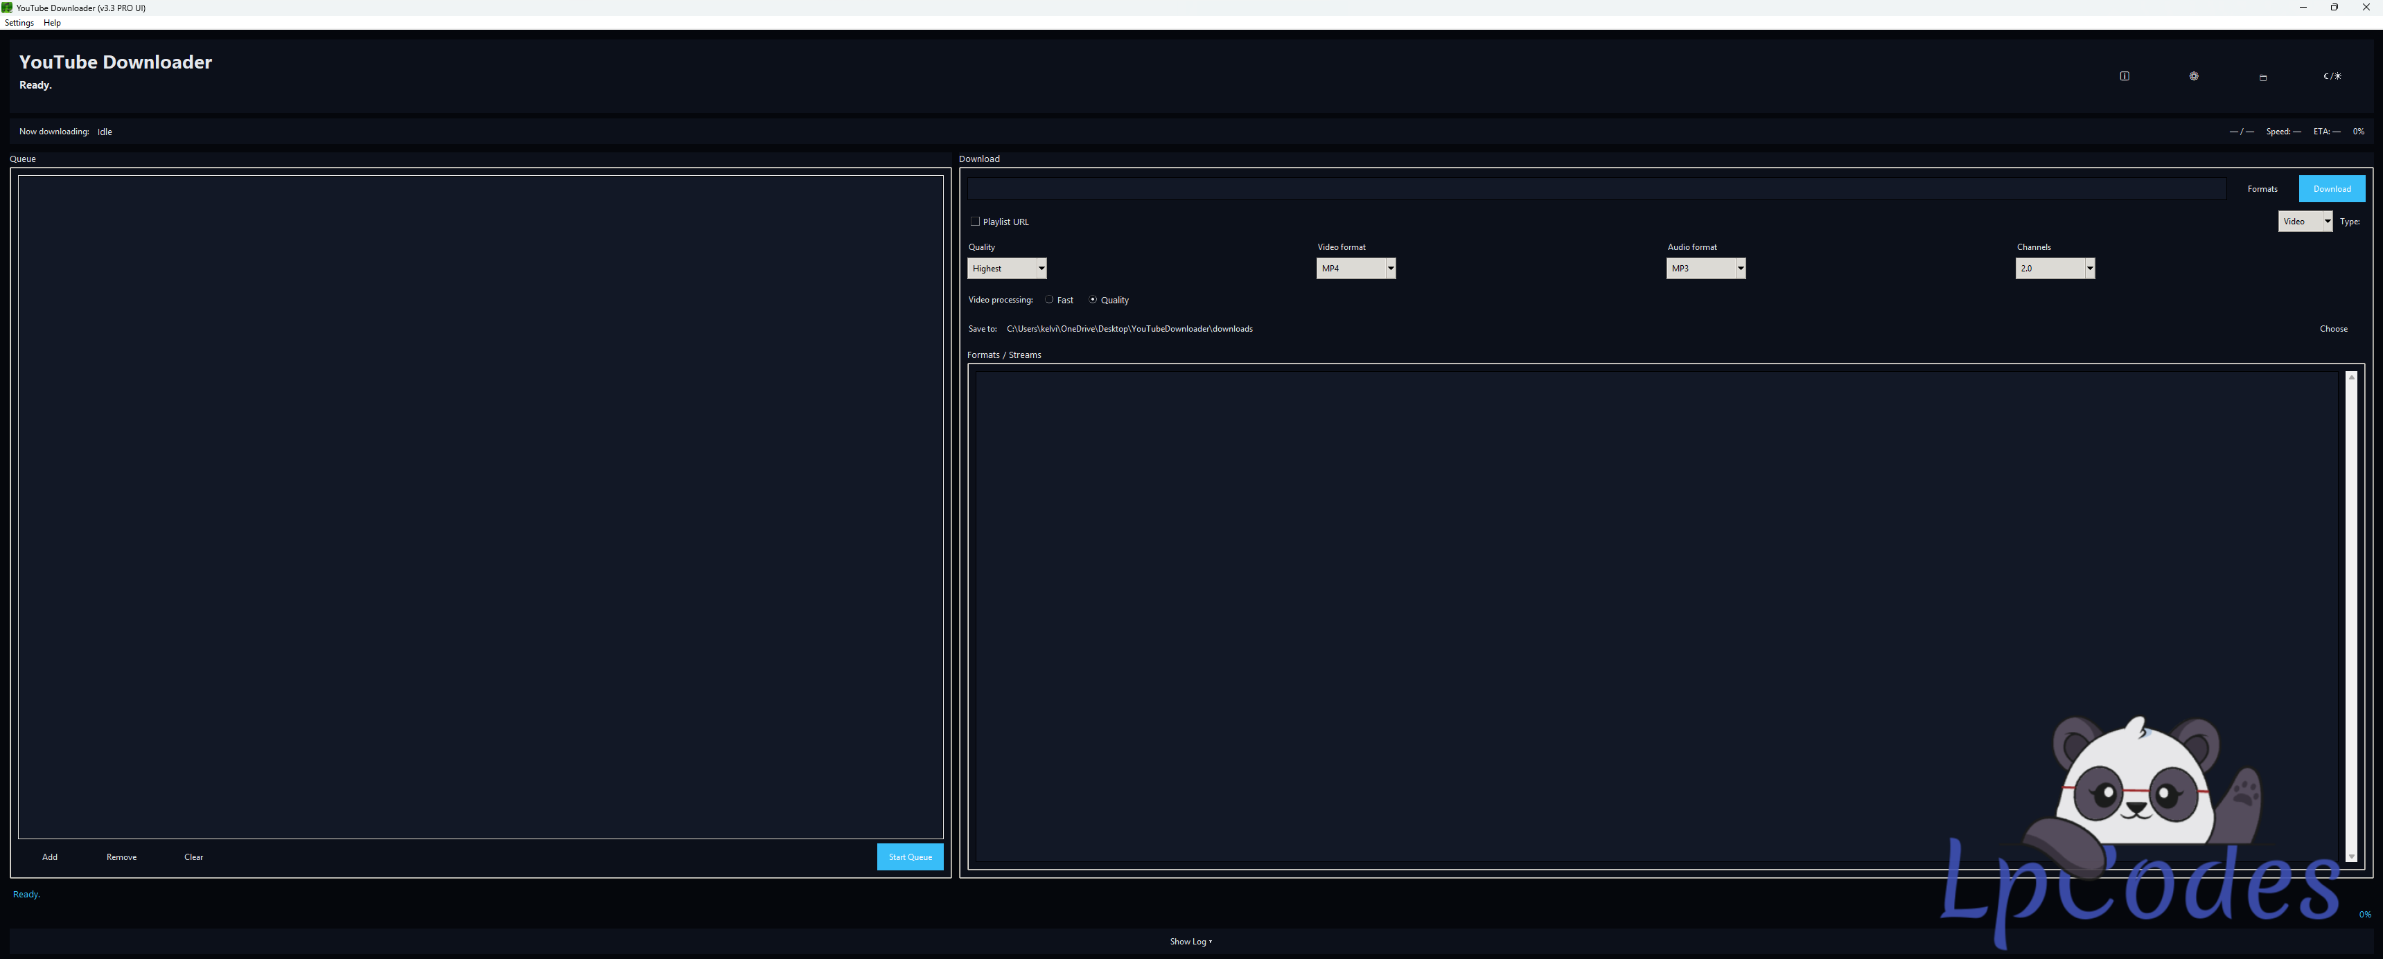2383x959 pixels.
Task: Click the "Formats / Streams" section label
Action: 1003,355
